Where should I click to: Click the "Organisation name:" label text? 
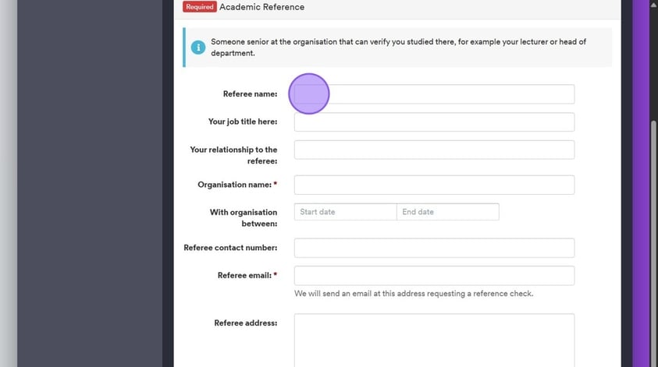point(234,185)
